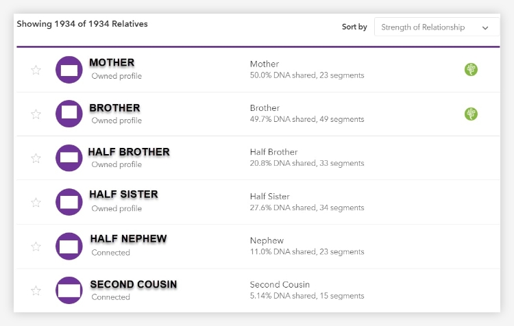Star the HALF SISTER relative

tap(36, 202)
